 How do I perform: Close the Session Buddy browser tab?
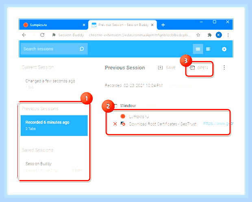pyautogui.click(x=152, y=25)
